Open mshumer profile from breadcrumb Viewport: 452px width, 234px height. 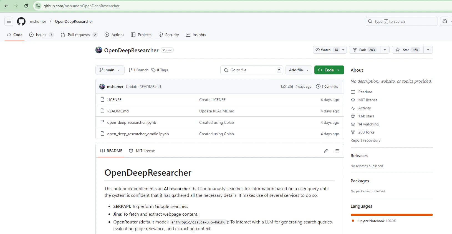coord(38,21)
